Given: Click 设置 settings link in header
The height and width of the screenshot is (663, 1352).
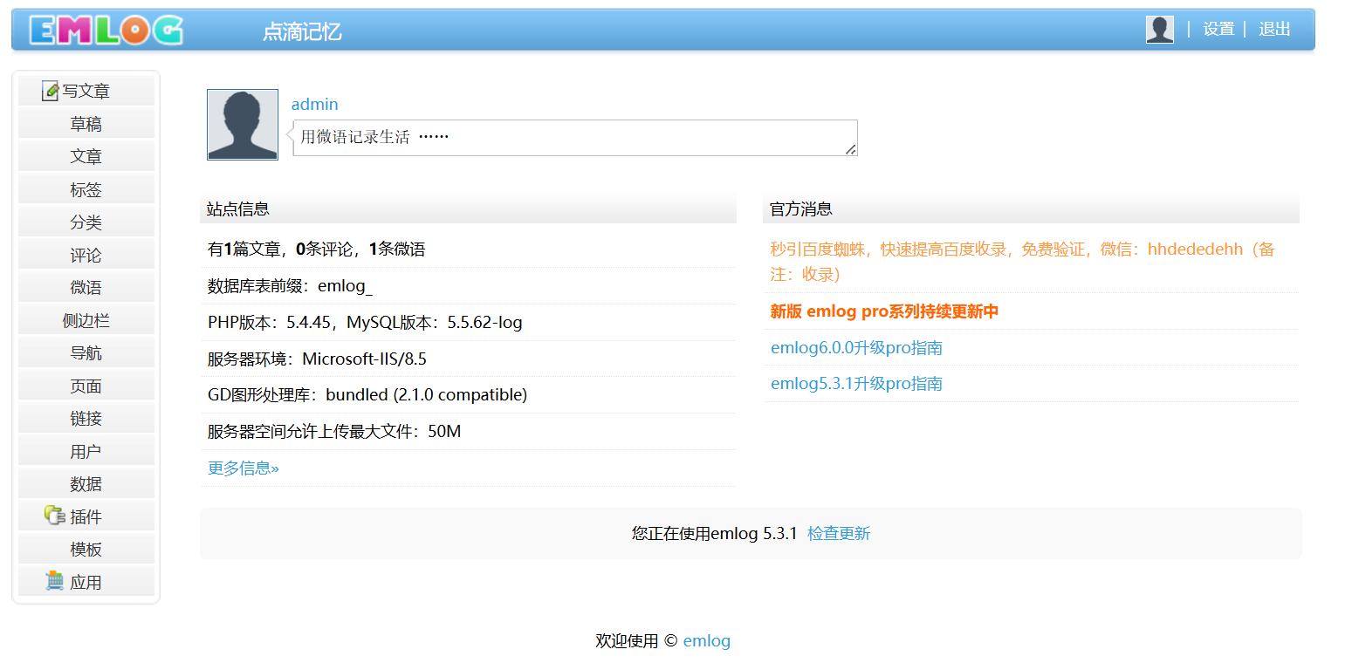Looking at the screenshot, I should coord(1218,29).
